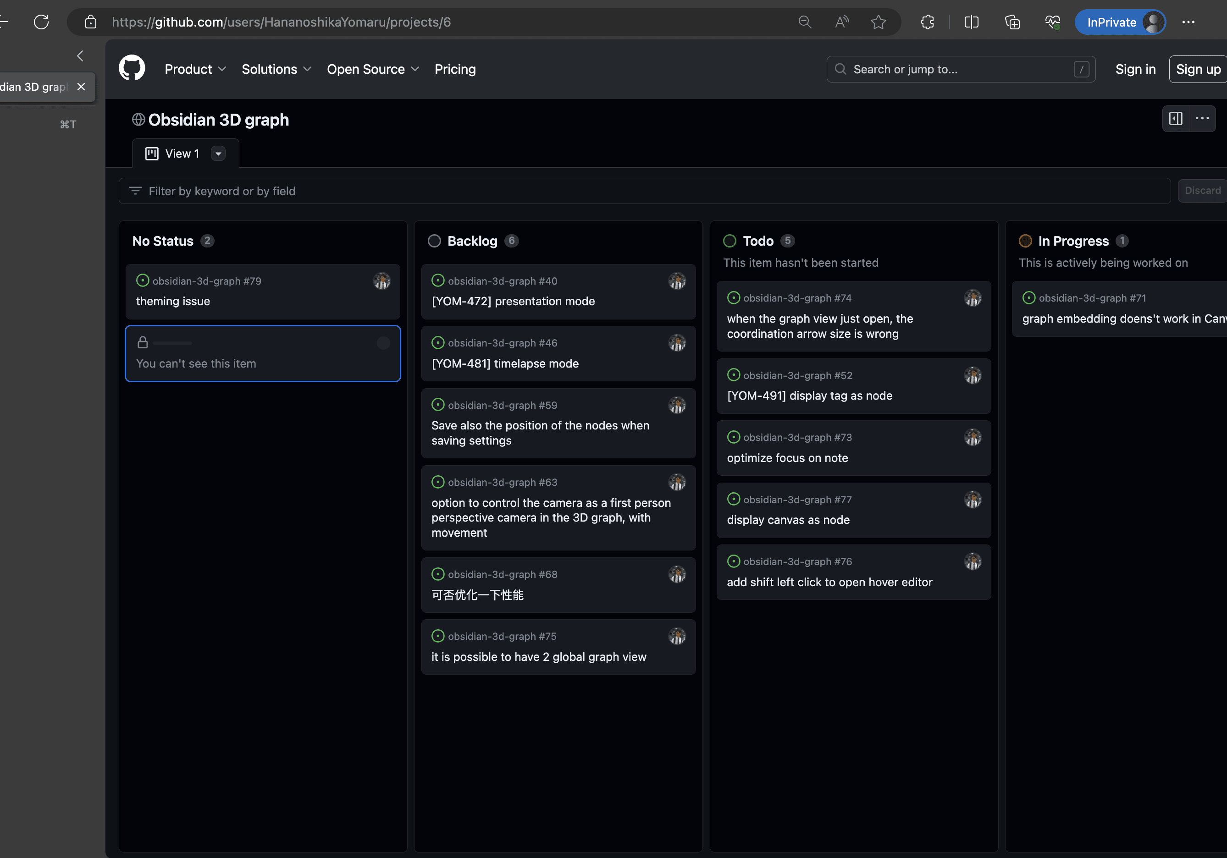Click the InPrivate profile button
This screenshot has width=1227, height=858.
tap(1120, 22)
